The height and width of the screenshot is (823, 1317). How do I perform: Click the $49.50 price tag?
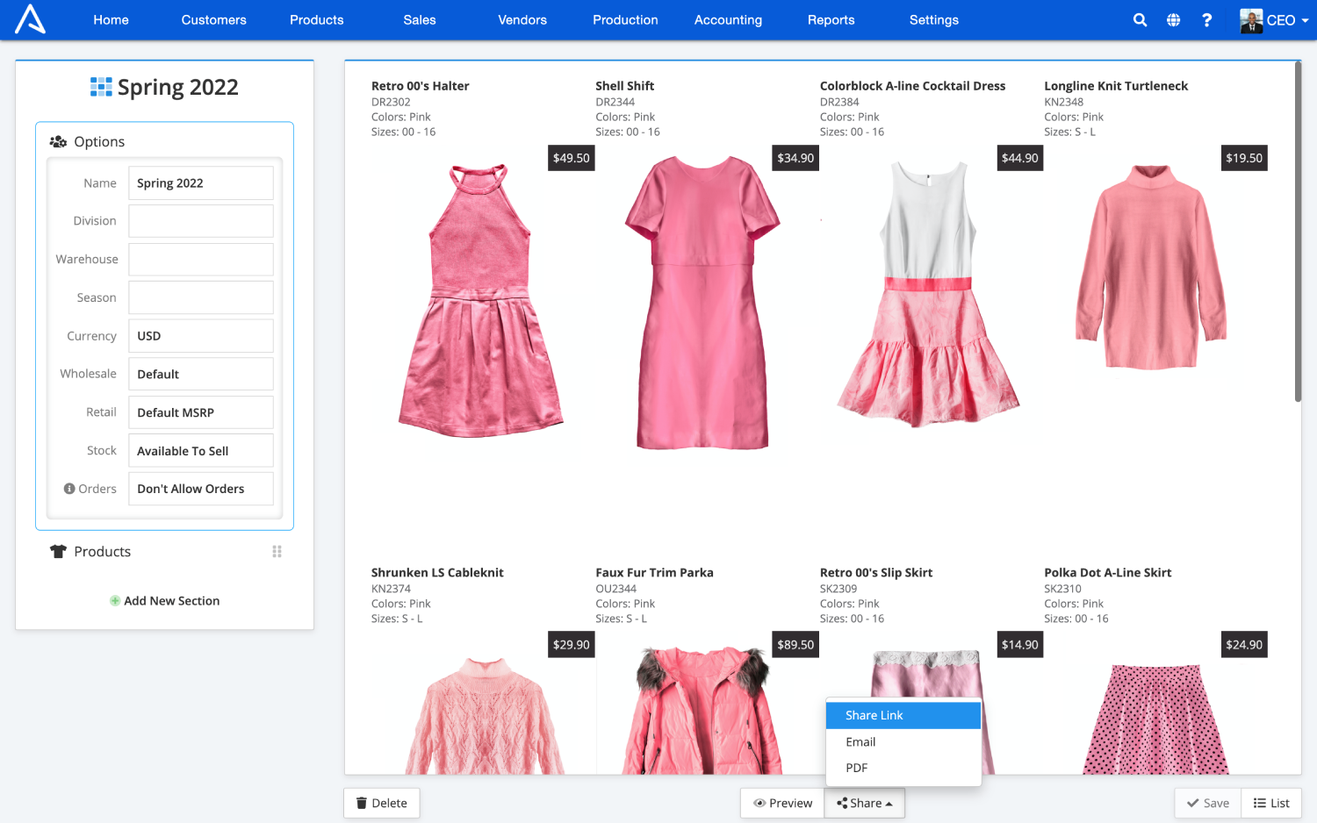572,158
